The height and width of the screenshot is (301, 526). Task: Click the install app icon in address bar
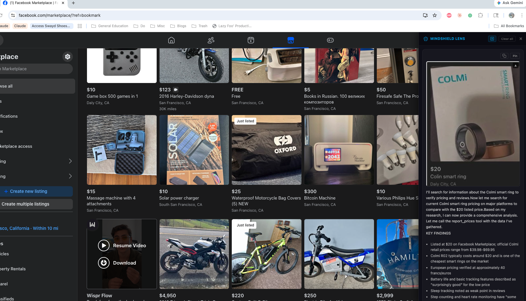point(425,15)
